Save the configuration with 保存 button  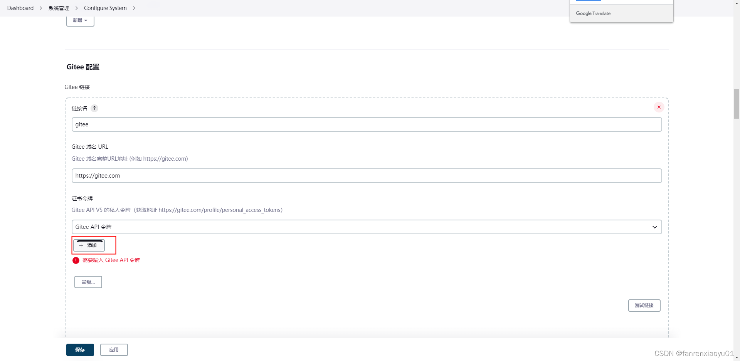(80, 350)
